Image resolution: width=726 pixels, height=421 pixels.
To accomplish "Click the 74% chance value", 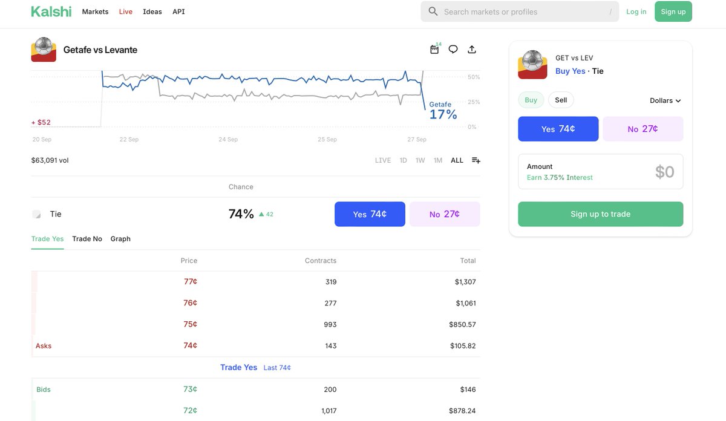I will [241, 214].
